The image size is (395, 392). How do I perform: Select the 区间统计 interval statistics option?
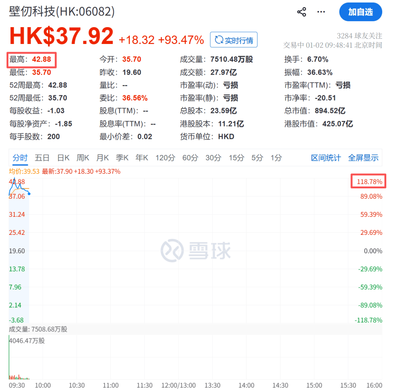pos(326,158)
